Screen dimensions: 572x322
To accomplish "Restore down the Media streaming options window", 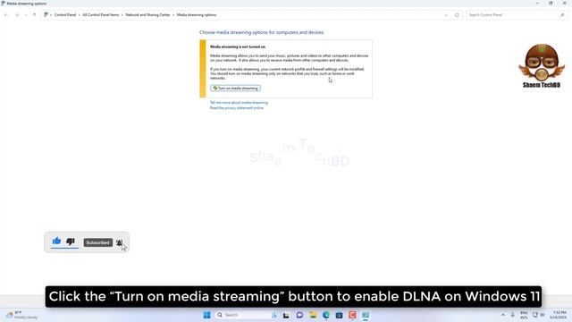I will (551, 4).
